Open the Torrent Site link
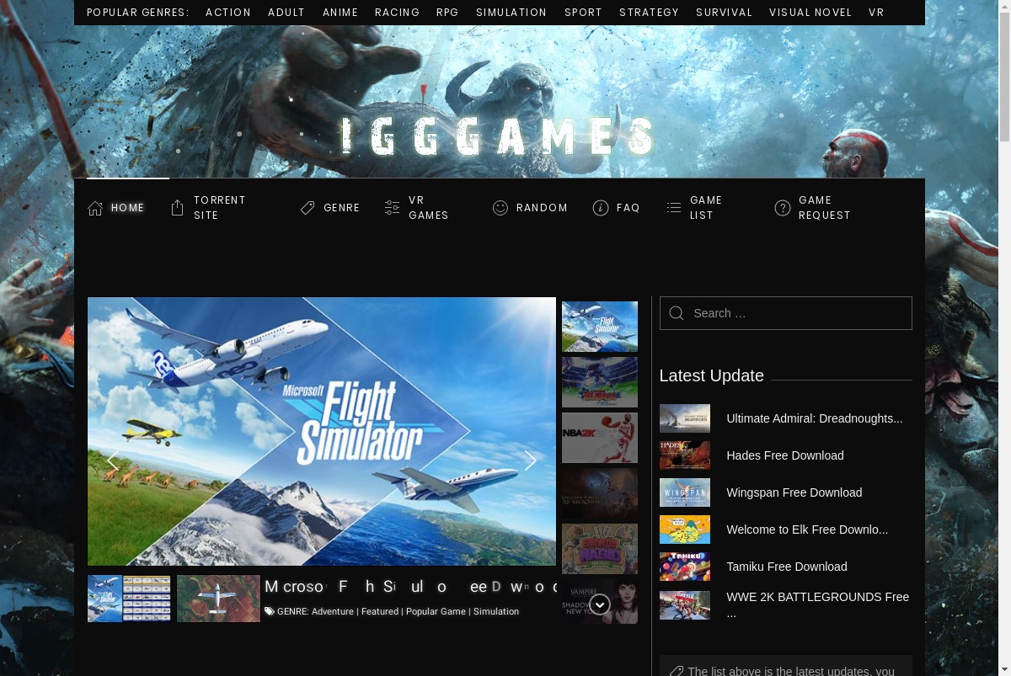This screenshot has height=676, width=1011. click(220, 208)
